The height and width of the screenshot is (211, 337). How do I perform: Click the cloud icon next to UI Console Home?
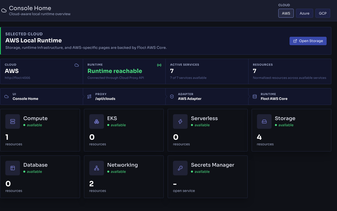point(6,97)
